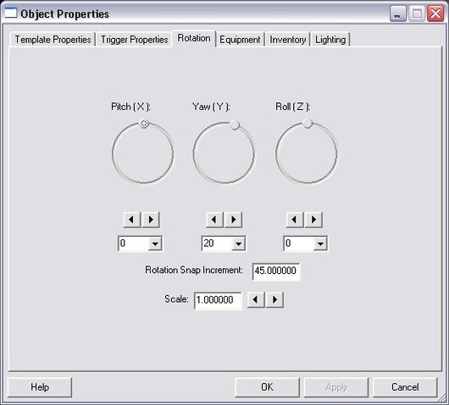Click the Cancel button
This screenshot has width=449, height=405.
pos(405,387)
